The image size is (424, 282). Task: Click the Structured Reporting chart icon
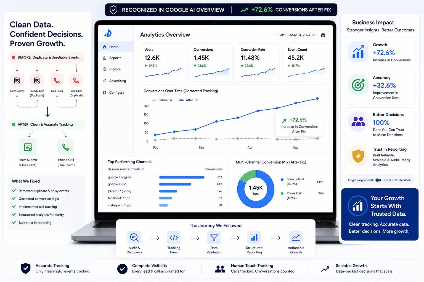point(254,237)
